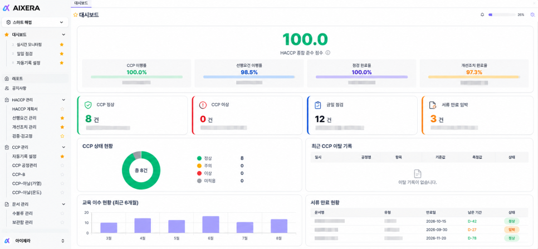Toggle star for 자동기록 설정 under CCP 관리
The width and height of the screenshot is (538, 249).
[62, 157]
